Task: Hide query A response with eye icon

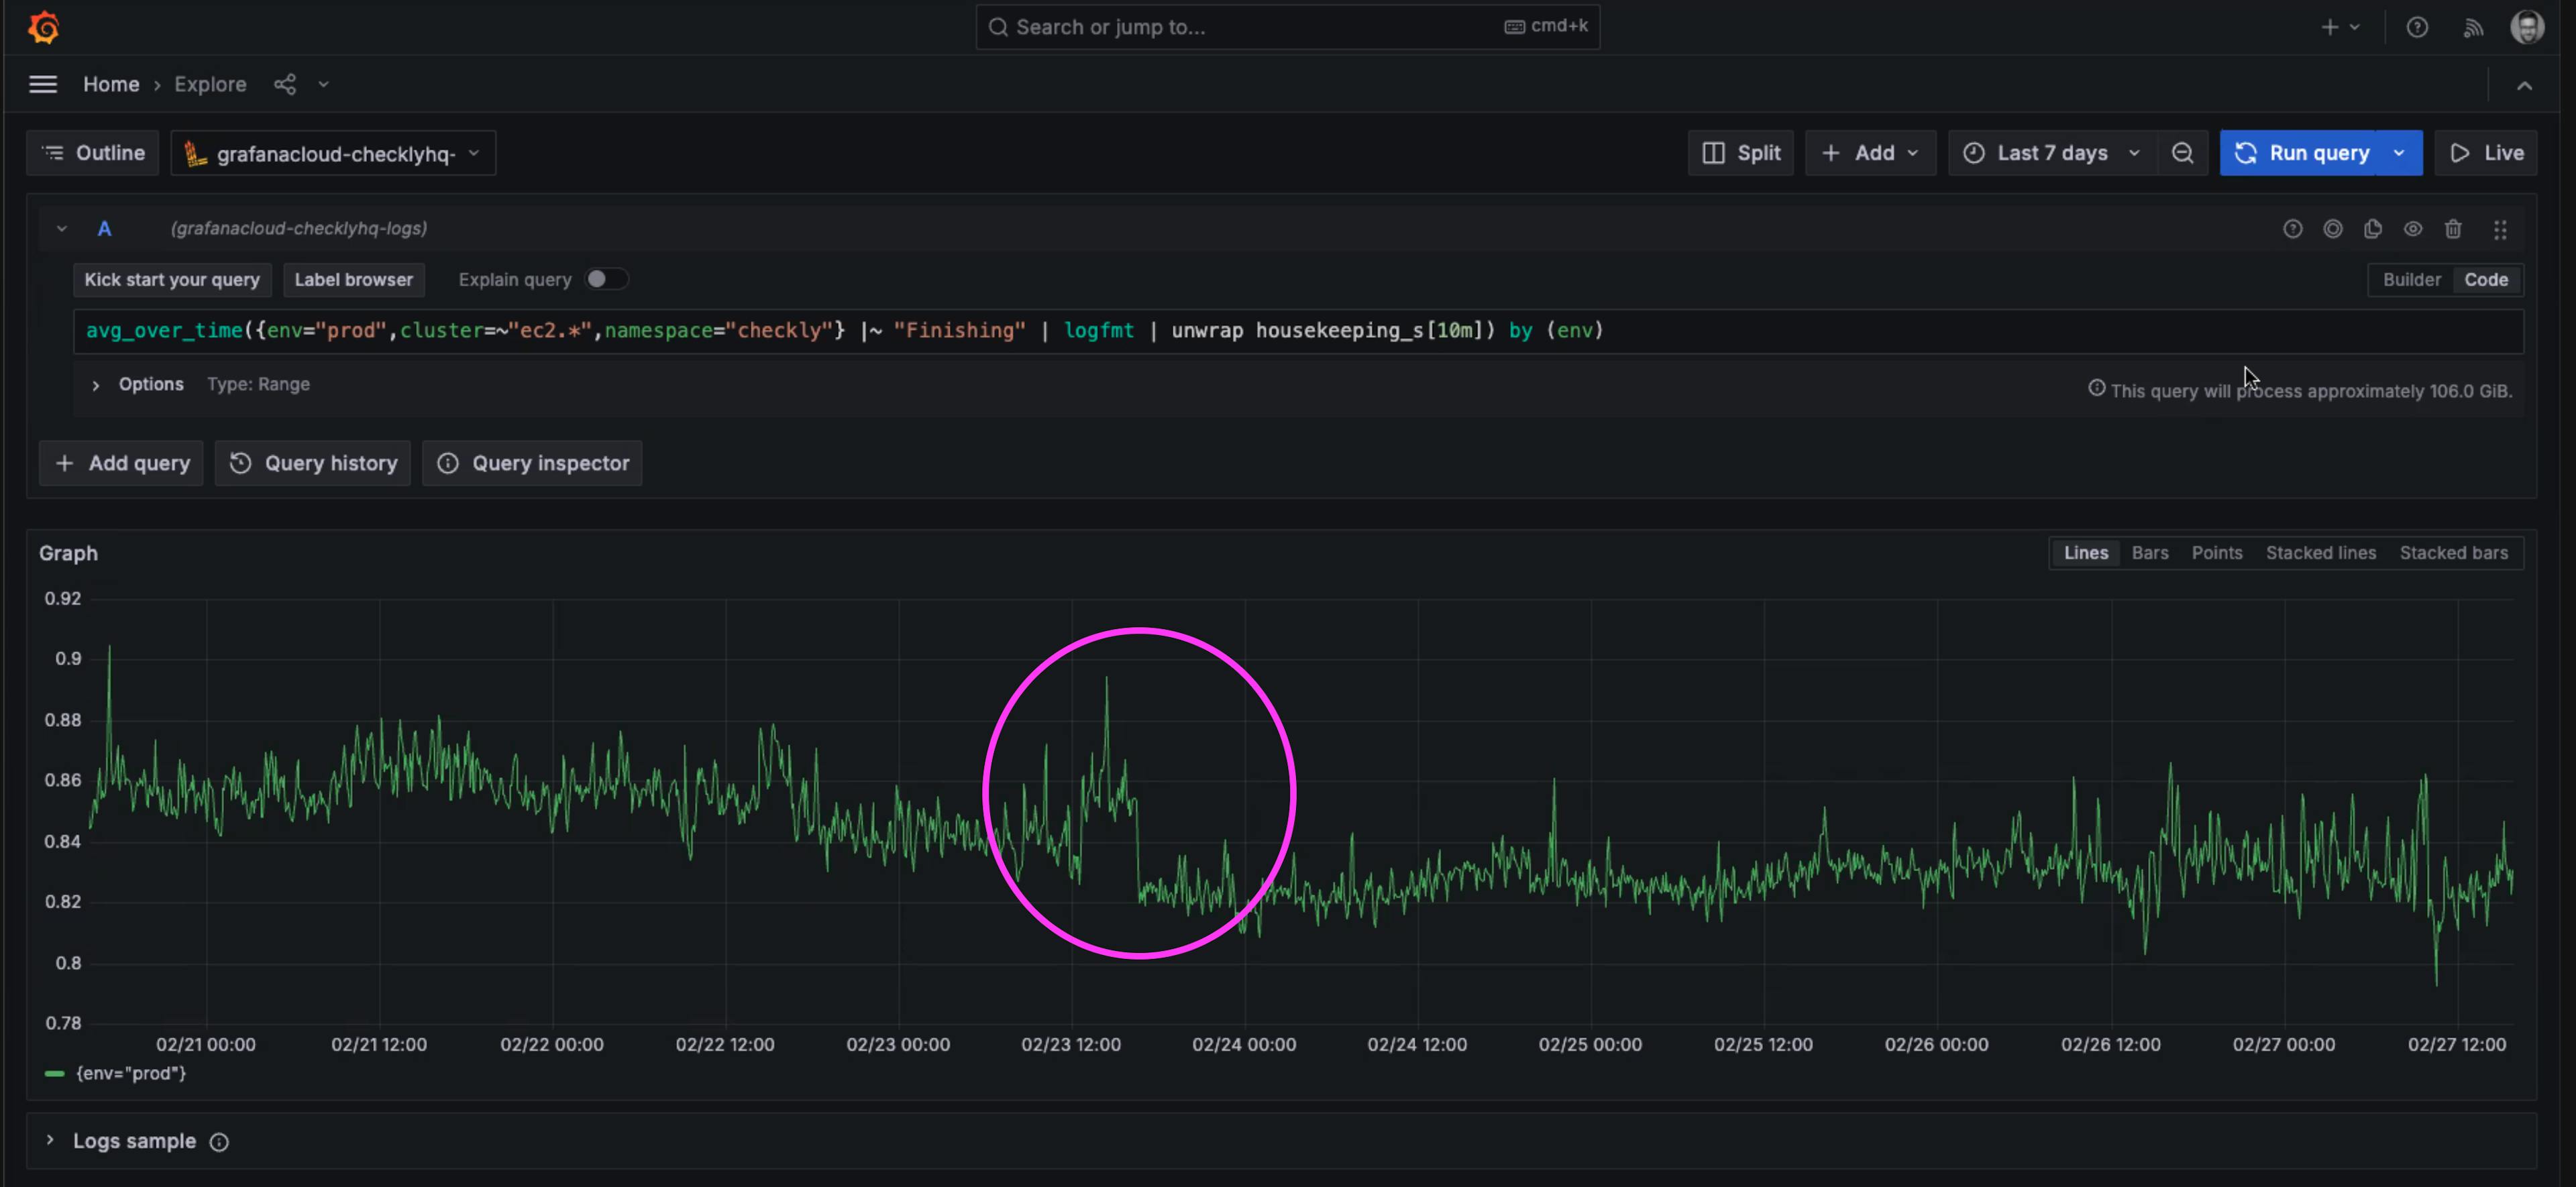Action: point(2412,229)
